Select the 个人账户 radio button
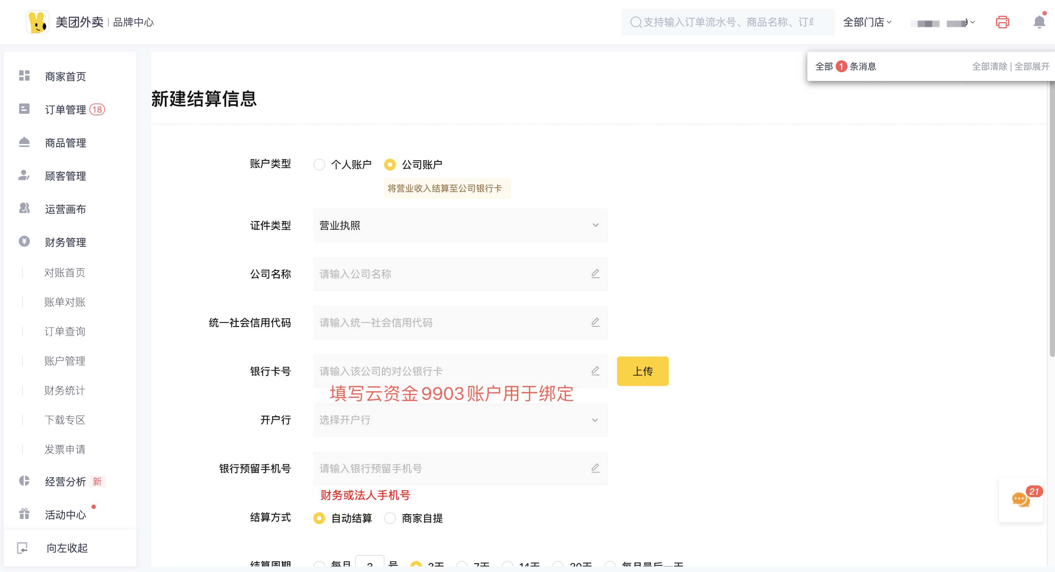This screenshot has height=572, width=1055. tap(319, 165)
